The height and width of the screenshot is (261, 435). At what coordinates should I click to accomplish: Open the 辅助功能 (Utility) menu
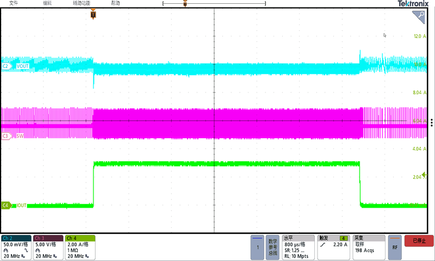(x=82, y=3)
